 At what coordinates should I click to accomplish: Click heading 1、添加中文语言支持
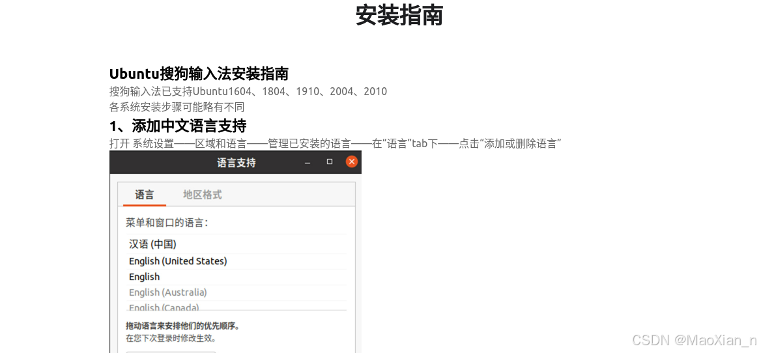click(178, 126)
